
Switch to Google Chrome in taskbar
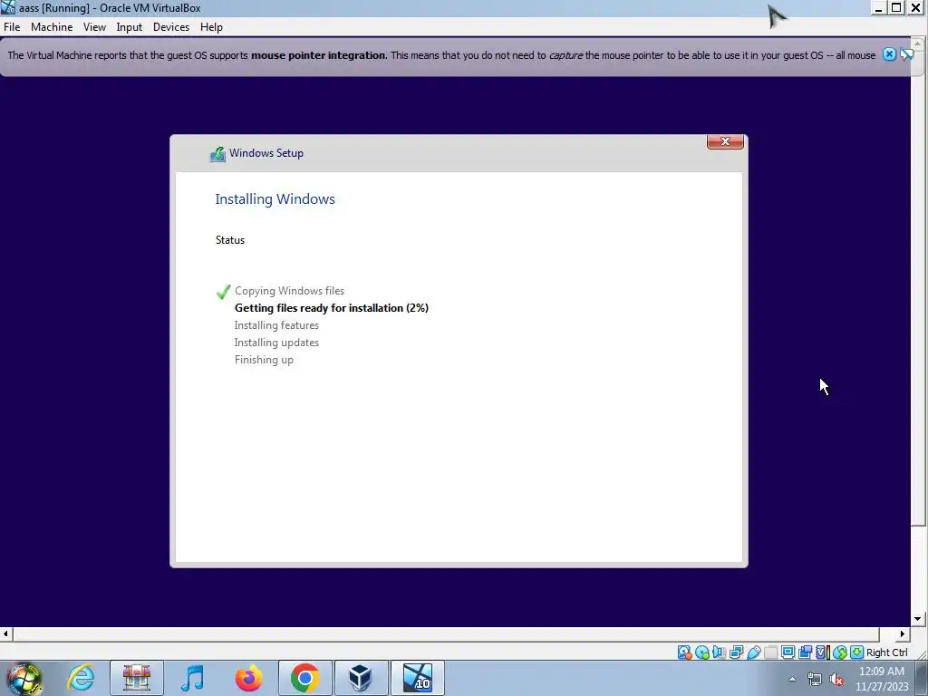click(x=304, y=678)
